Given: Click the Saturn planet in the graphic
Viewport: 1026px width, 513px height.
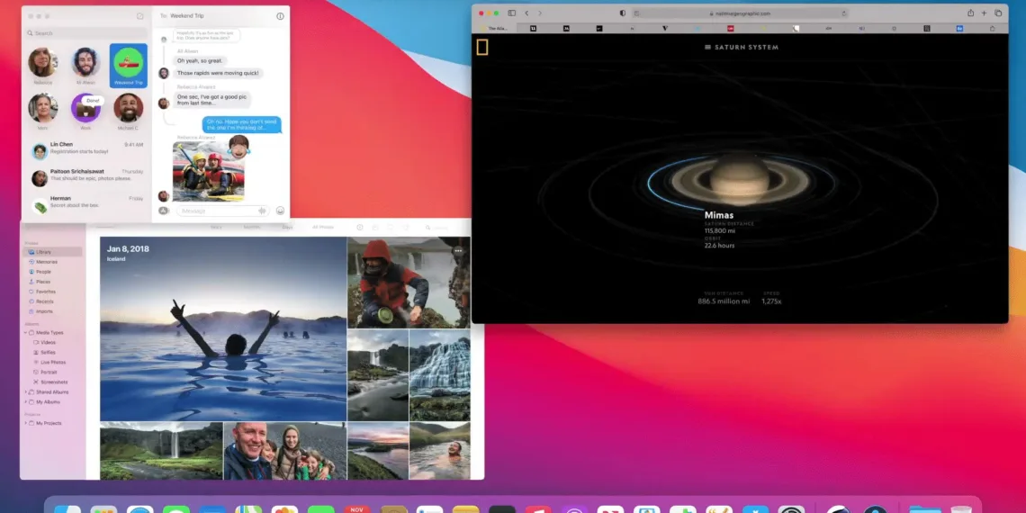Looking at the screenshot, I should [x=740, y=180].
